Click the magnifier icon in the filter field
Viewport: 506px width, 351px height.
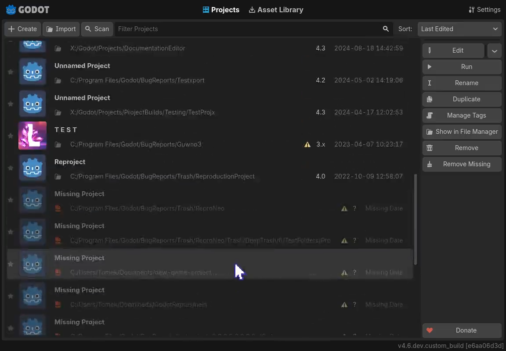(386, 29)
